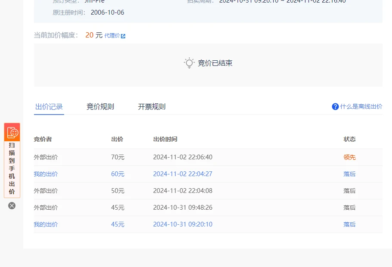
Task: Click the 原注册时间 label
Action: [69, 12]
